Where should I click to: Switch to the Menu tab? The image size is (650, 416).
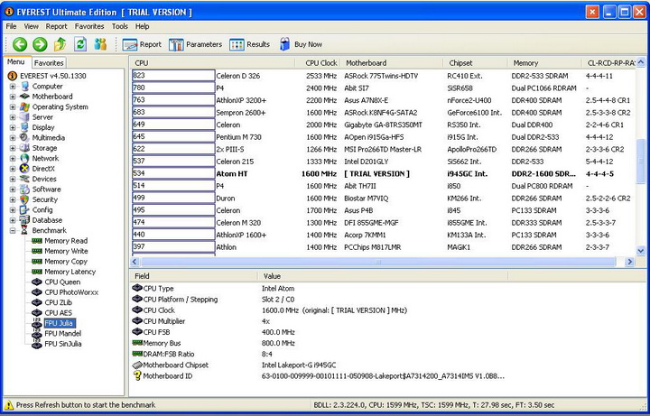pyautogui.click(x=15, y=61)
